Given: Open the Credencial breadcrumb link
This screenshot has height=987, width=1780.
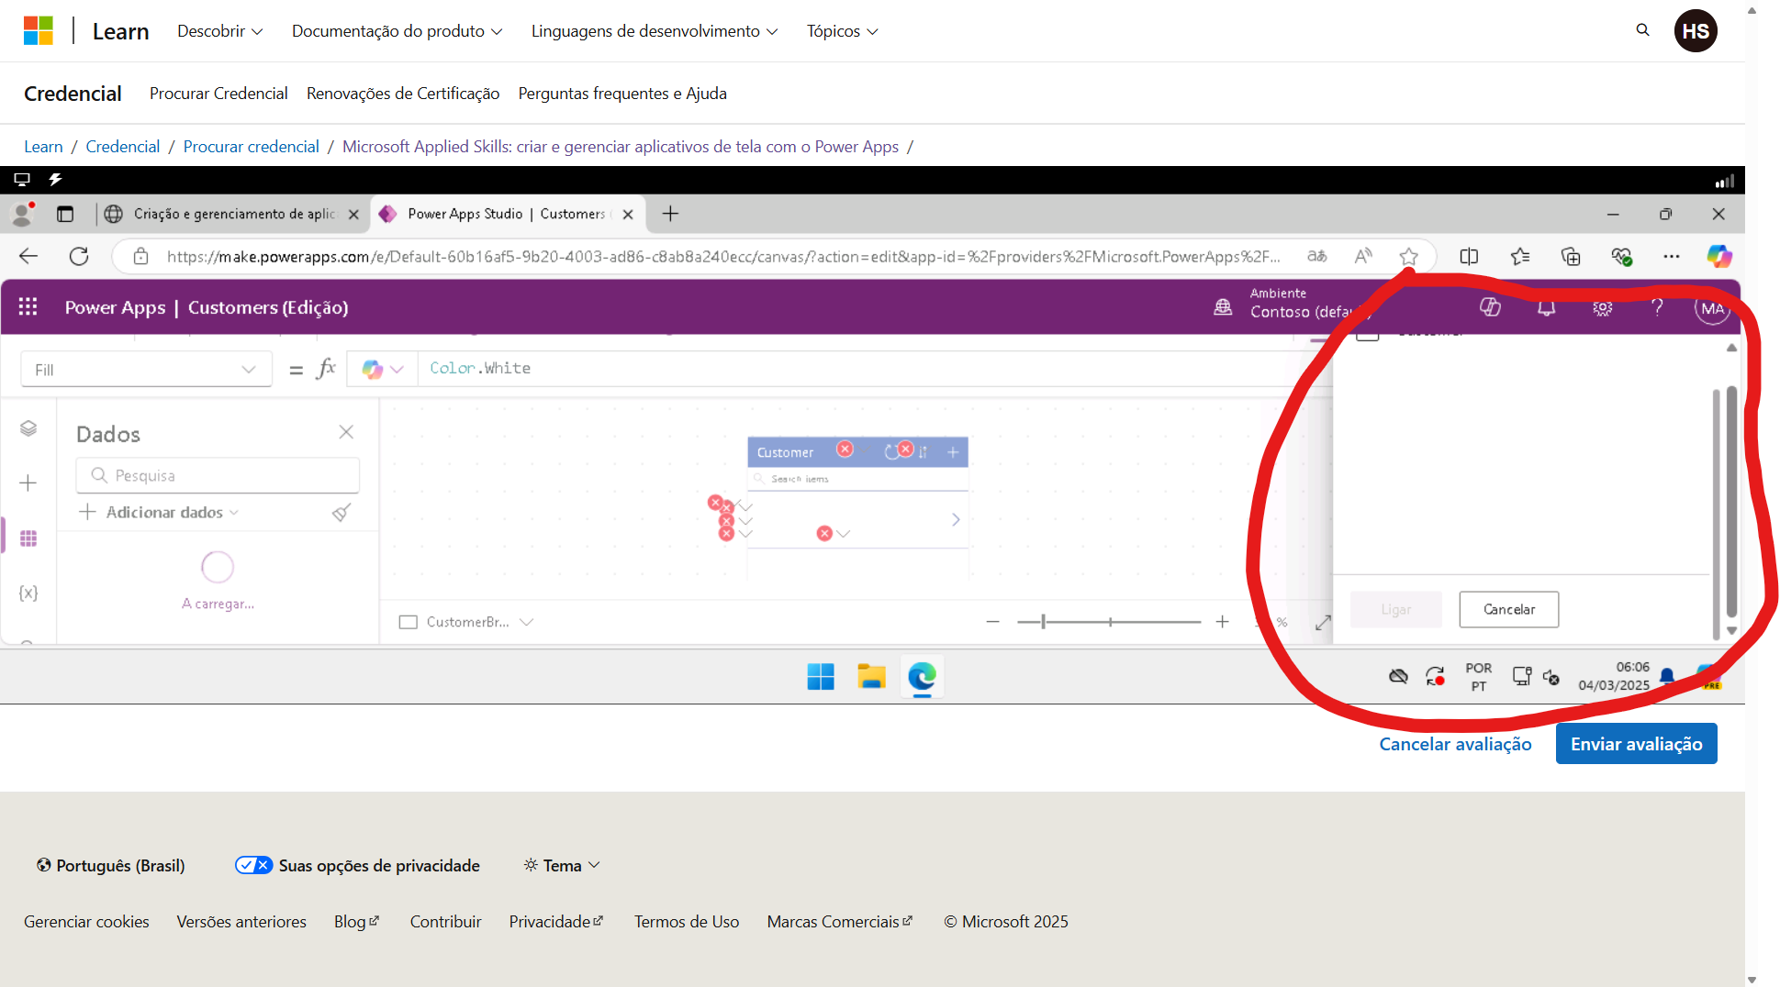Looking at the screenshot, I should click(x=122, y=147).
